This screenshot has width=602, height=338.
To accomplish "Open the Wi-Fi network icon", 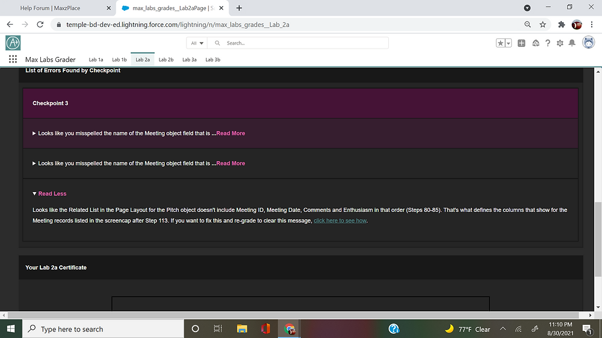I will tap(519, 329).
